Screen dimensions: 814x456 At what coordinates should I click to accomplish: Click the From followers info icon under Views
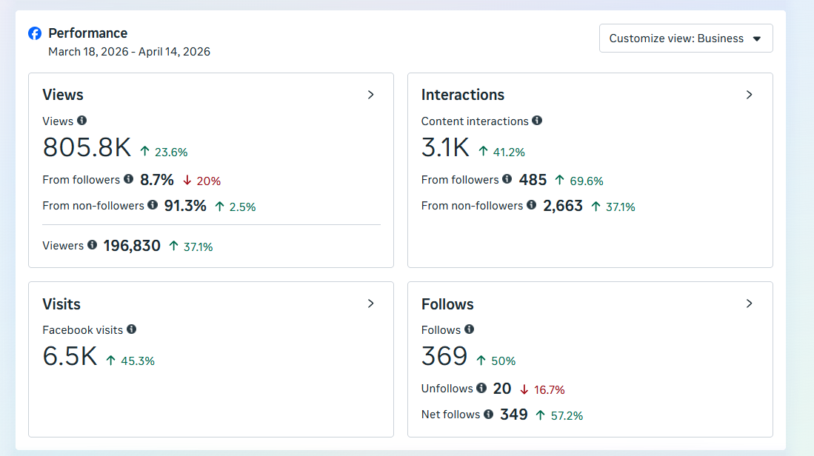[127, 179]
